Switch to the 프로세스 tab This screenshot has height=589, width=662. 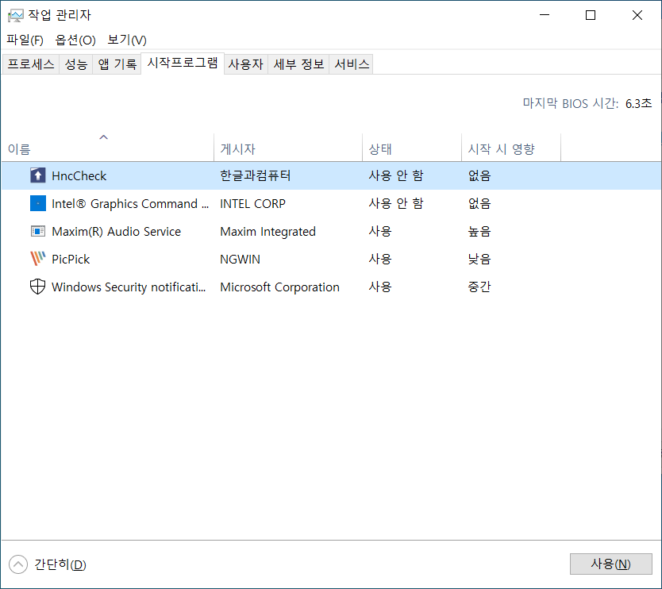point(31,64)
